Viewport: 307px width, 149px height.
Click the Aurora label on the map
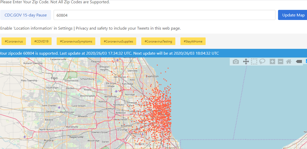[x=49, y=140]
